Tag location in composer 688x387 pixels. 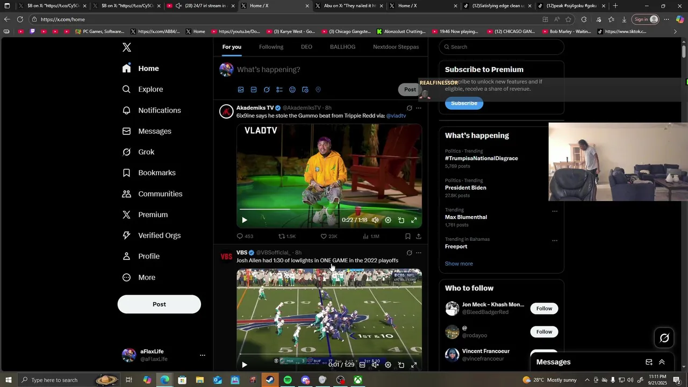tap(318, 90)
